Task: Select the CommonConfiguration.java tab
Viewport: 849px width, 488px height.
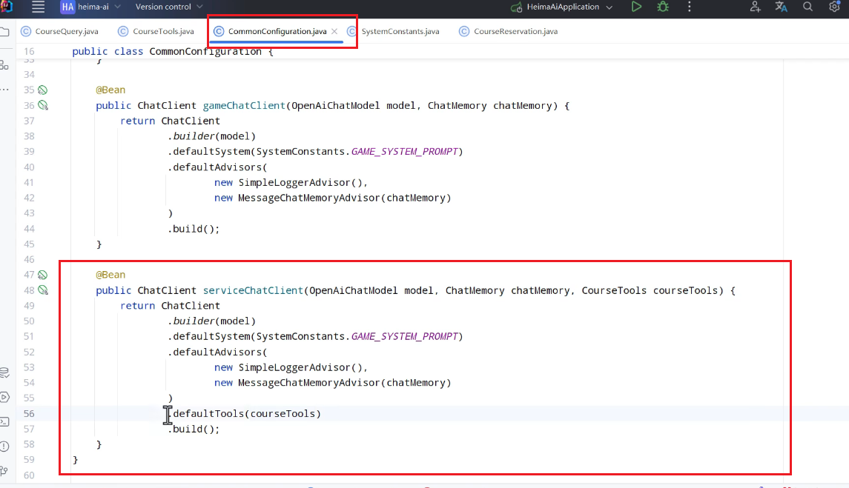Action: click(277, 31)
